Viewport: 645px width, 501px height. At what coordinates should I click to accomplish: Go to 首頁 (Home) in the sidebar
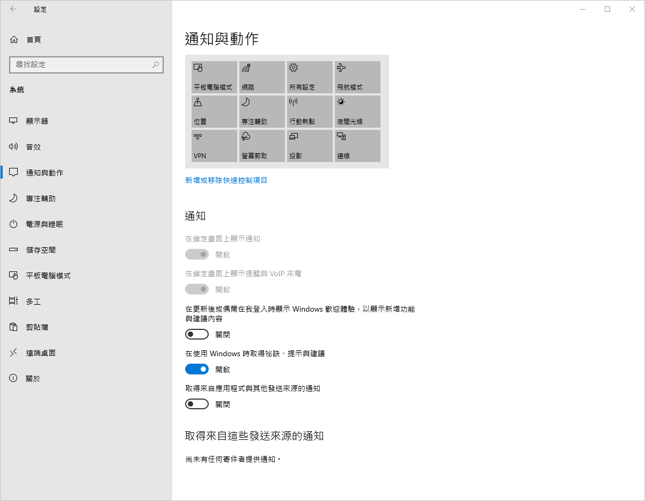tap(86, 40)
